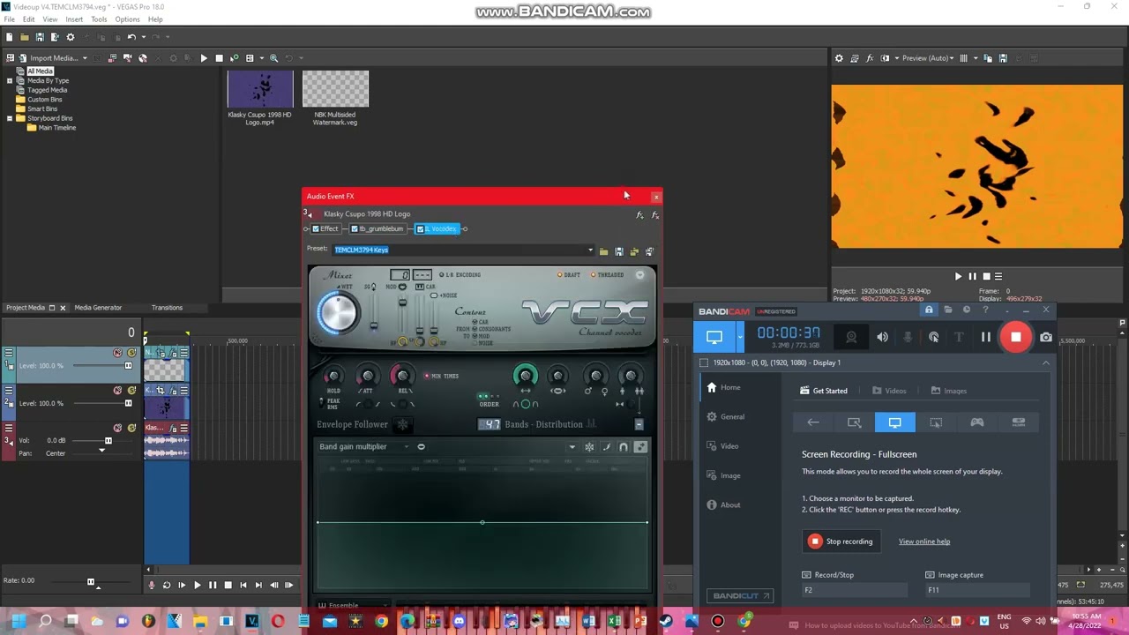Take a screenshot with Bandicam camera icon
Viewport: 1129px width, 635px height.
[1045, 337]
